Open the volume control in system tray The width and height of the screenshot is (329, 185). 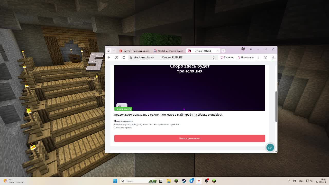tap(312, 181)
